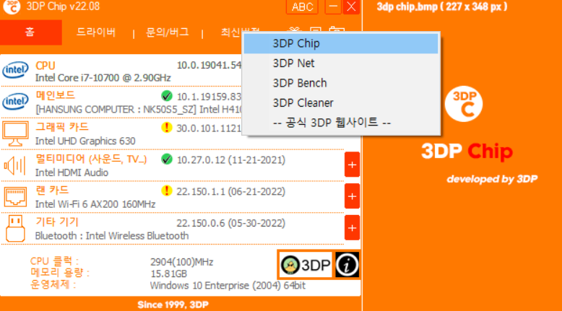This screenshot has width=562, height=311.
Task: Click the 운영체제 label
Action: click(x=53, y=284)
